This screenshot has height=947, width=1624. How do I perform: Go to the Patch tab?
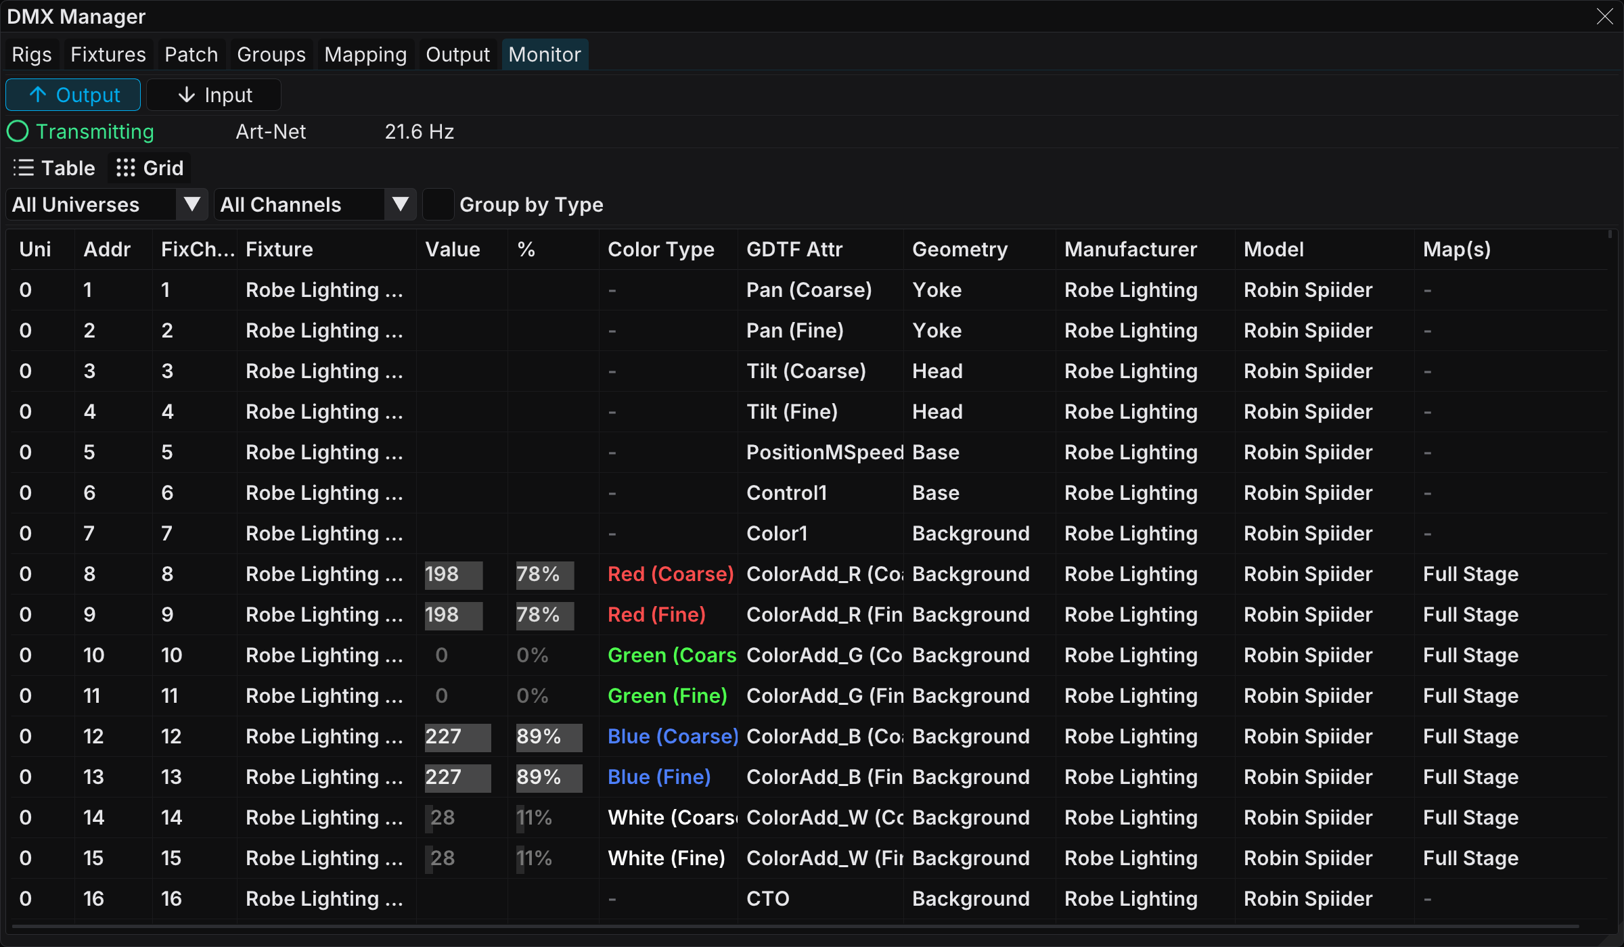coord(191,55)
